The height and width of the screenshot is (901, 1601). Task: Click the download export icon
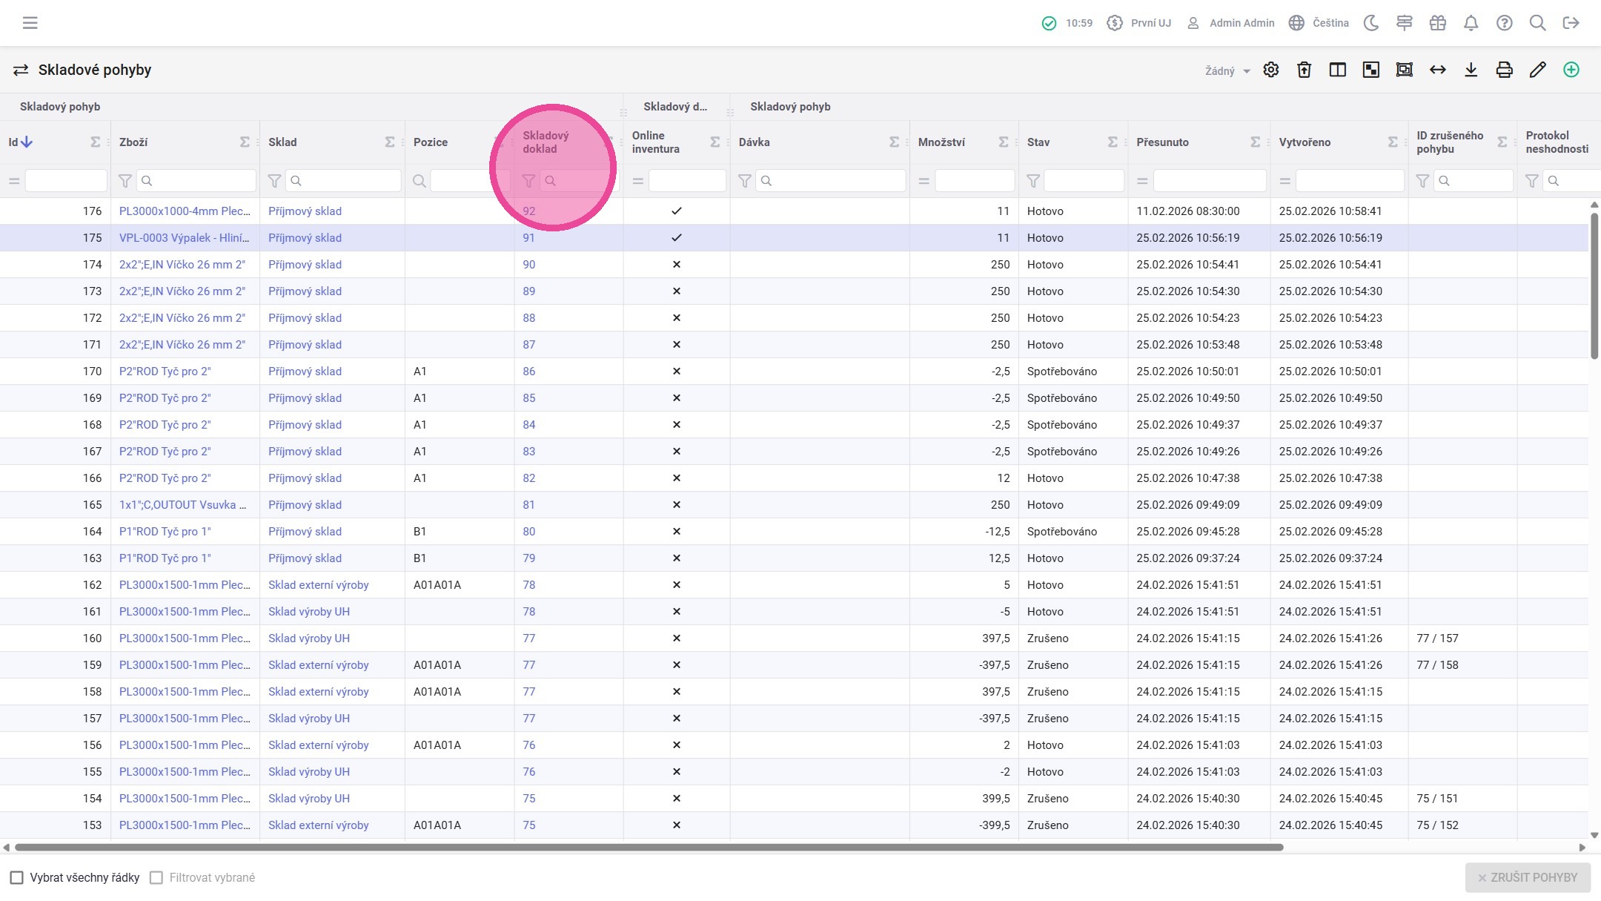1471,70
